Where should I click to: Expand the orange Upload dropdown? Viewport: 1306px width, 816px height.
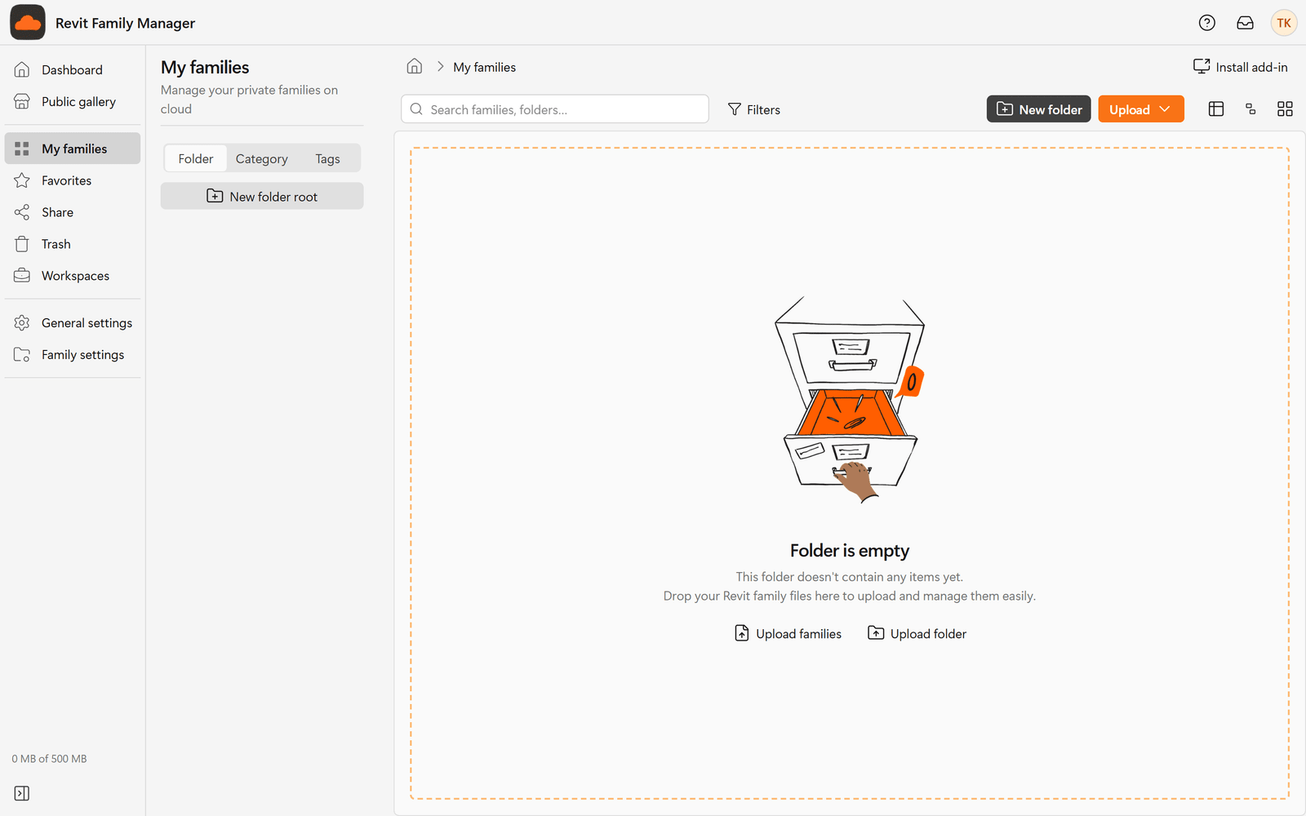[x=1141, y=109]
